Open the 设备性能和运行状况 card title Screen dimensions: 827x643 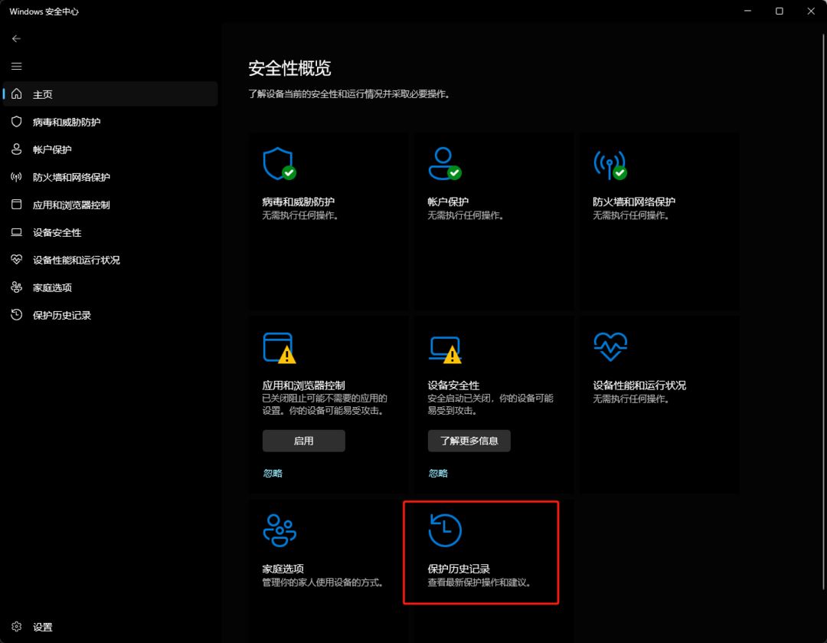coord(639,385)
